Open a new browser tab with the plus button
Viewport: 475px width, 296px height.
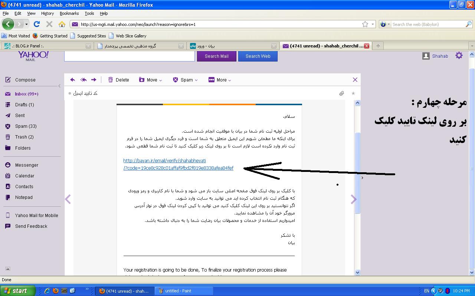point(378,46)
